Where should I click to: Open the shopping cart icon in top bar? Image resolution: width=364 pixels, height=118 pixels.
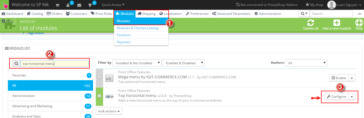pos(57,5)
